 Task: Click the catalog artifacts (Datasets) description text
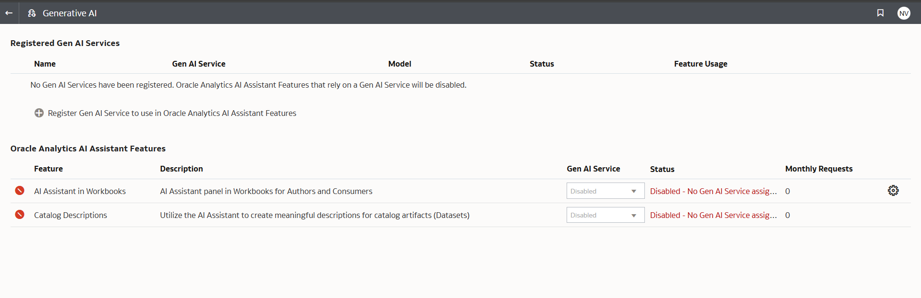[x=315, y=215]
